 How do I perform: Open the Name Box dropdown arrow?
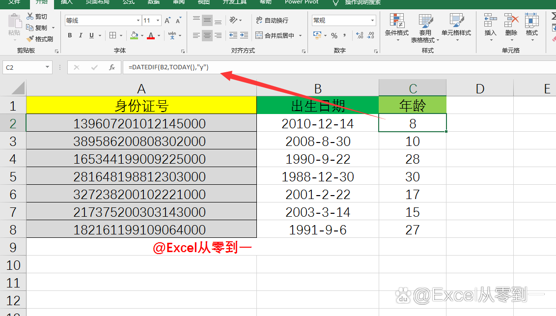click(x=47, y=67)
